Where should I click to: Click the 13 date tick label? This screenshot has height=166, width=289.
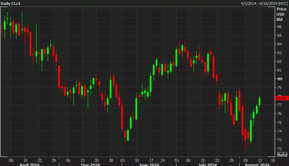tap(83, 160)
